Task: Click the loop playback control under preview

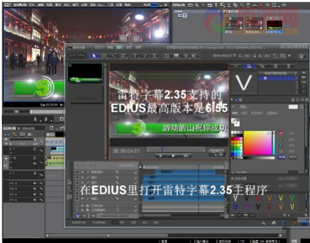Action: coord(185,156)
